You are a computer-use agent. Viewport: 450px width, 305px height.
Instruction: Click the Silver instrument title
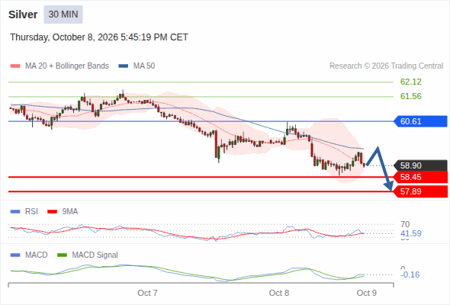click(x=23, y=14)
